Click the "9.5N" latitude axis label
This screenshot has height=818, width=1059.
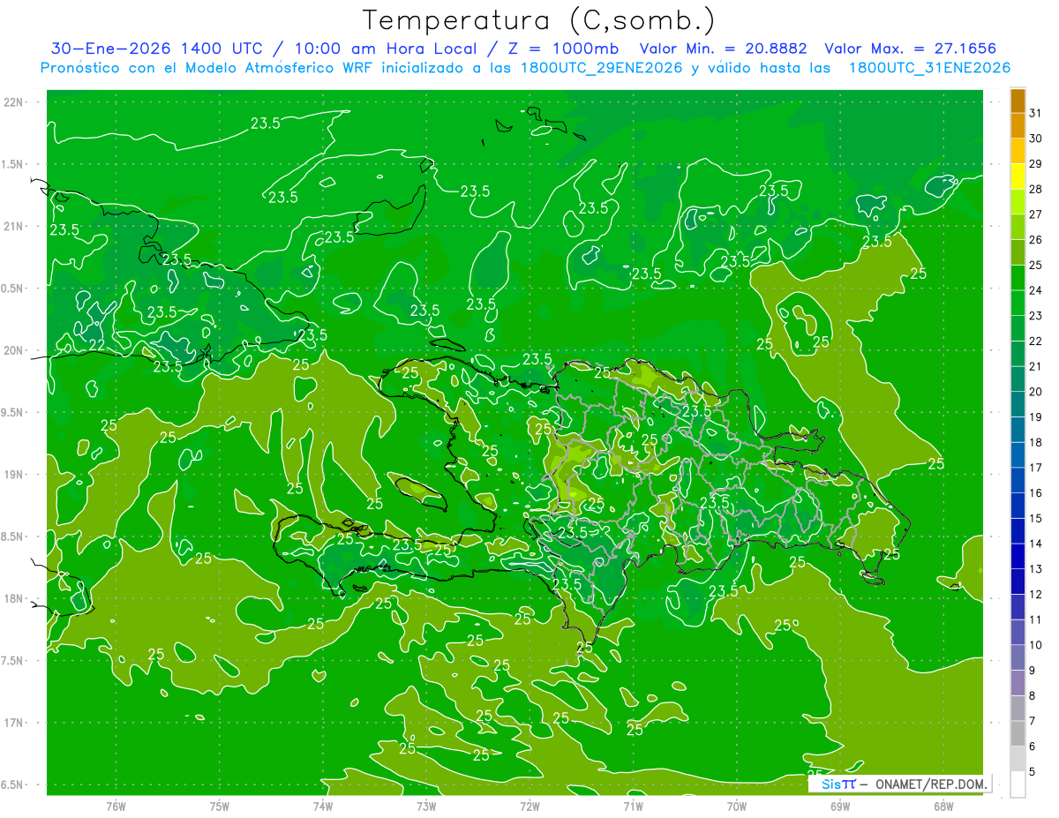12,413
